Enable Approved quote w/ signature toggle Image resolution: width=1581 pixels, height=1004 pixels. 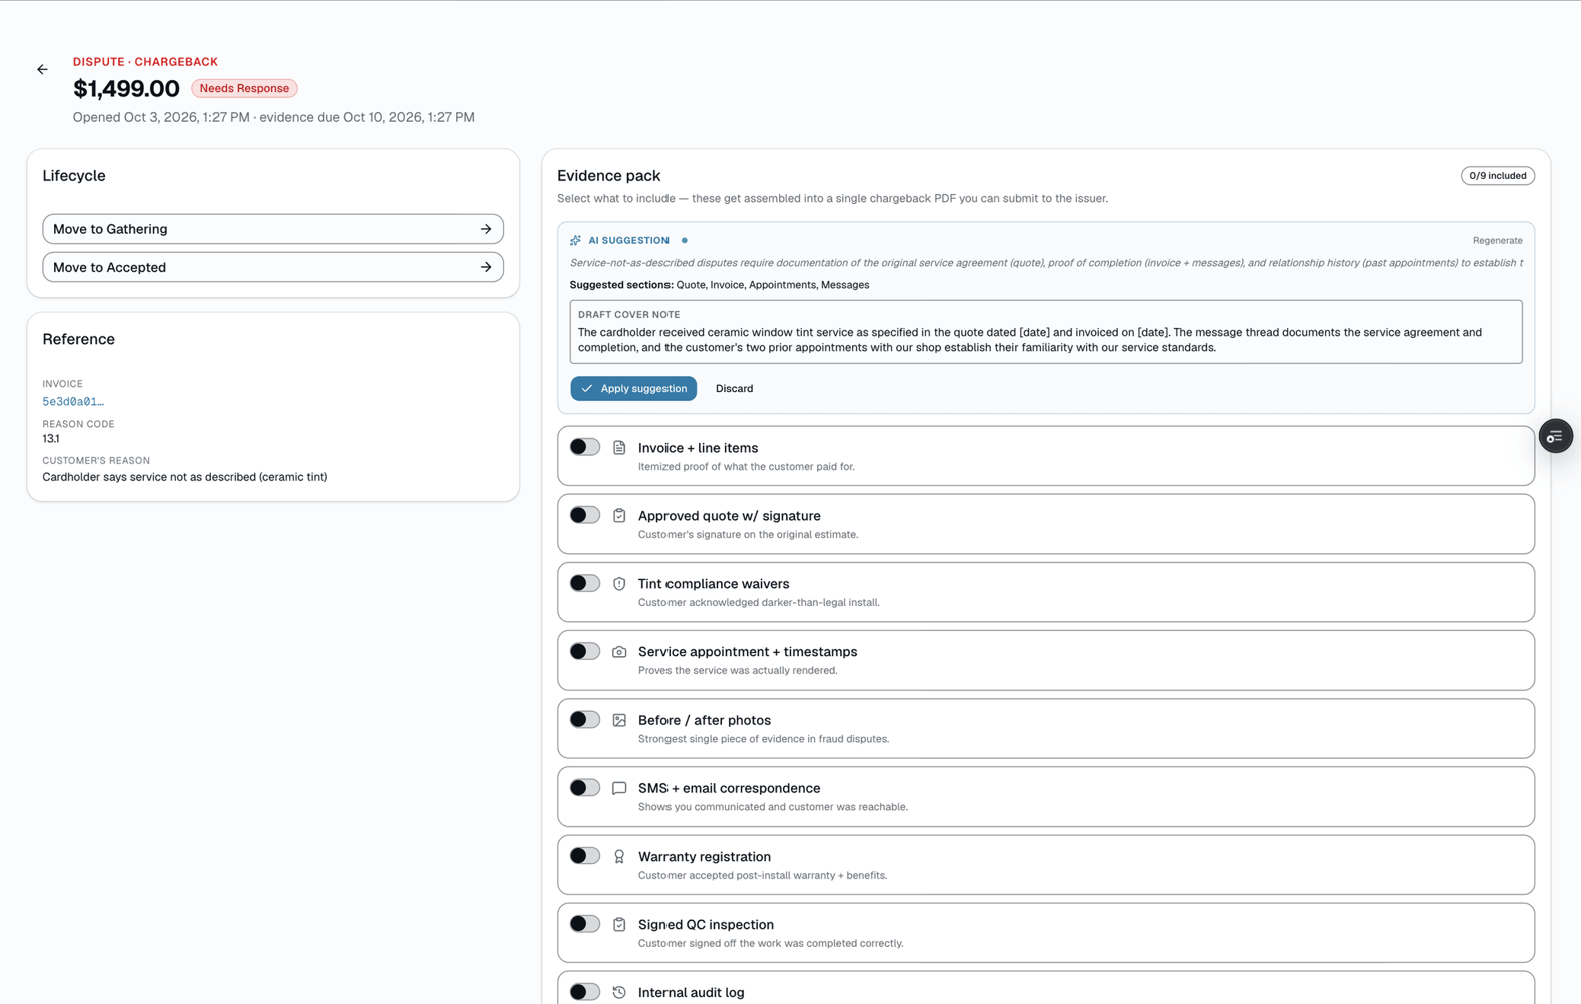585,515
